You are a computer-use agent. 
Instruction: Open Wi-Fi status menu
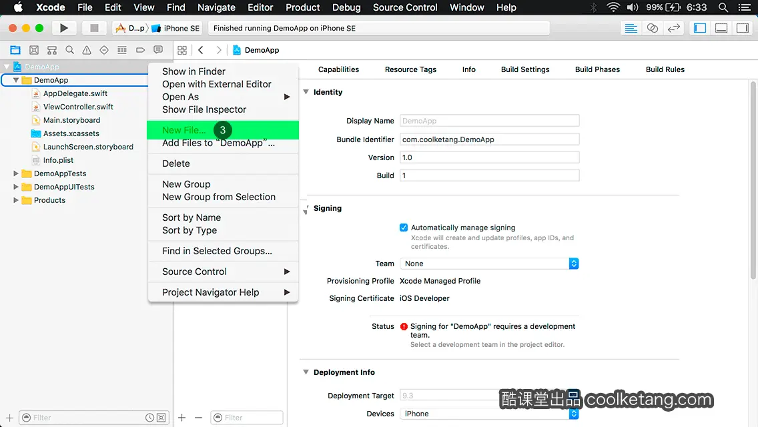point(613,7)
